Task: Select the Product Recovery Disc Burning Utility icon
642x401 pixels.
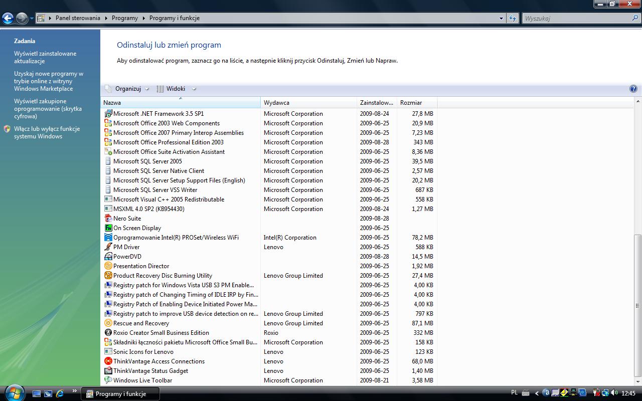Action: point(108,276)
